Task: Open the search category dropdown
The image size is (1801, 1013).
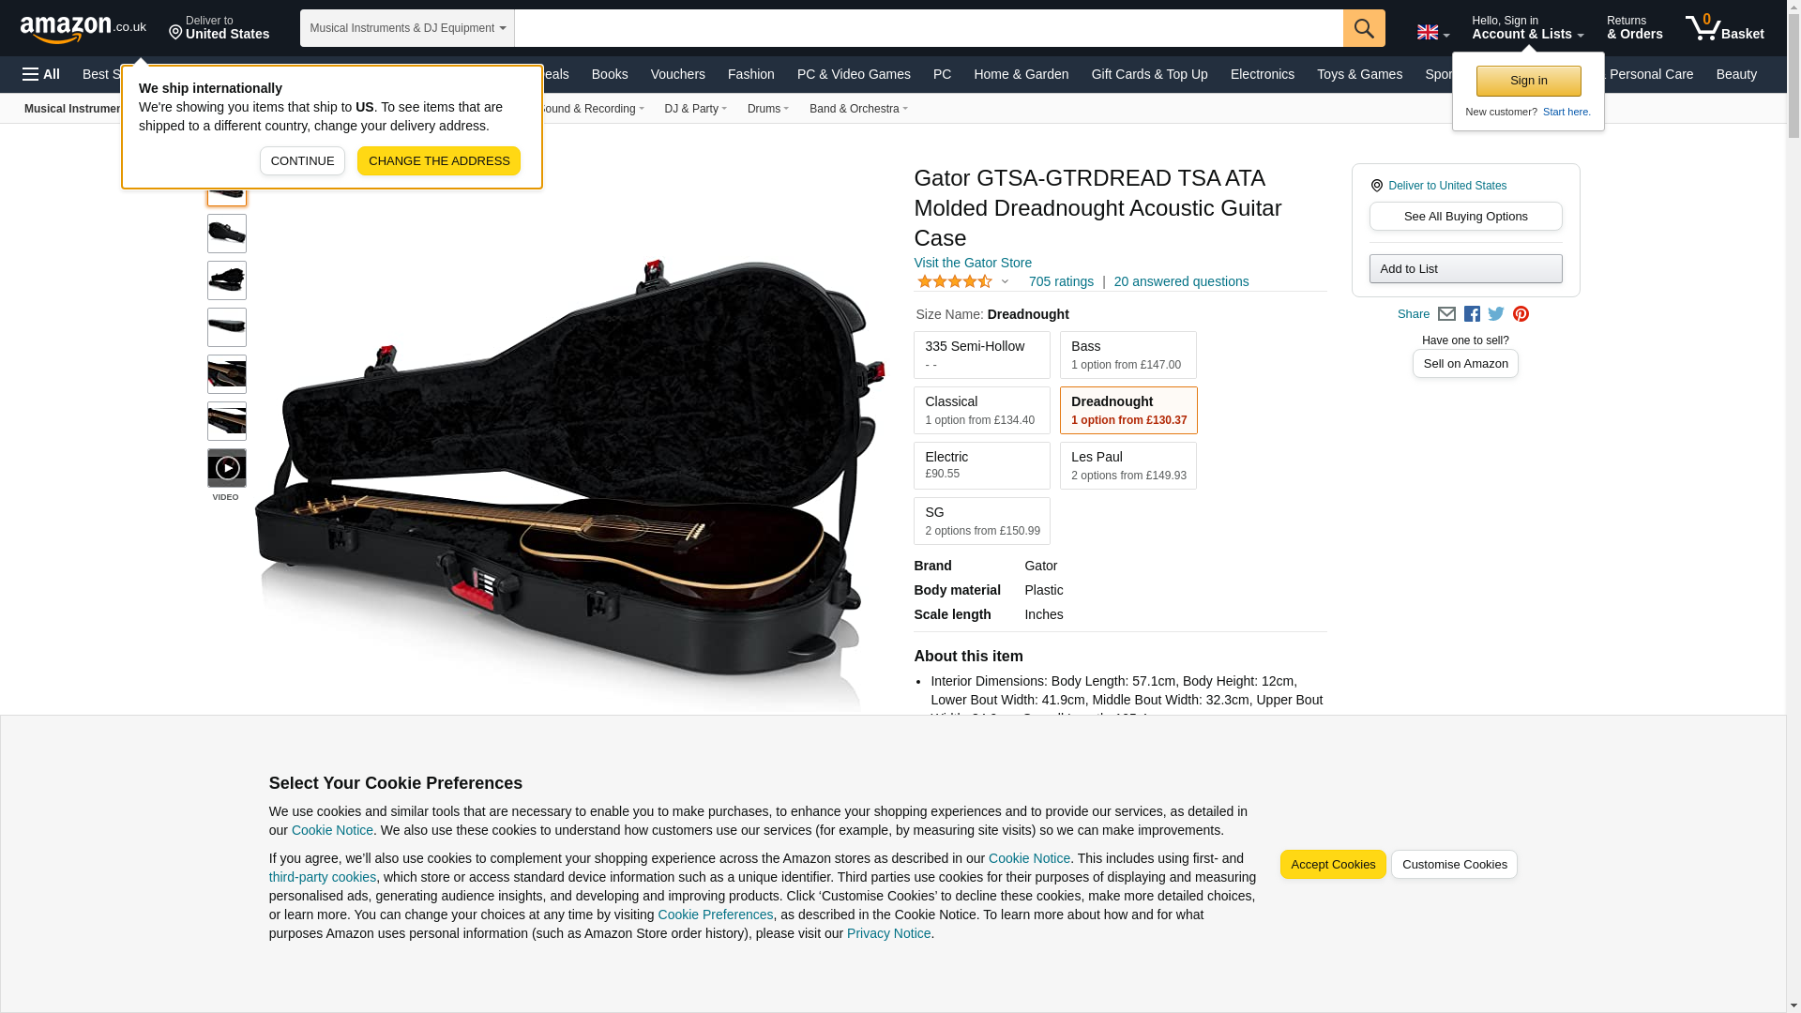Action: coord(407,28)
